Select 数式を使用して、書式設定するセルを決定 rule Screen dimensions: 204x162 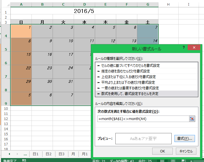128,94
